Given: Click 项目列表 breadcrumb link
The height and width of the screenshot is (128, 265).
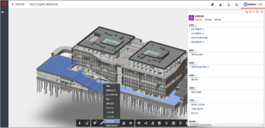Looking at the screenshot, I should [20, 4].
